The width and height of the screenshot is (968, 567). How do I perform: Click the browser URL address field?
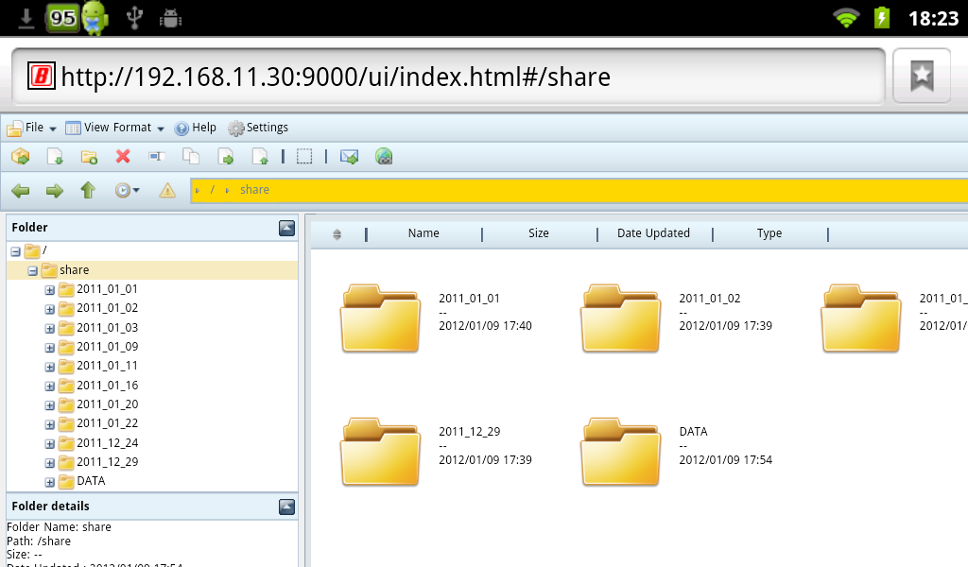448,77
